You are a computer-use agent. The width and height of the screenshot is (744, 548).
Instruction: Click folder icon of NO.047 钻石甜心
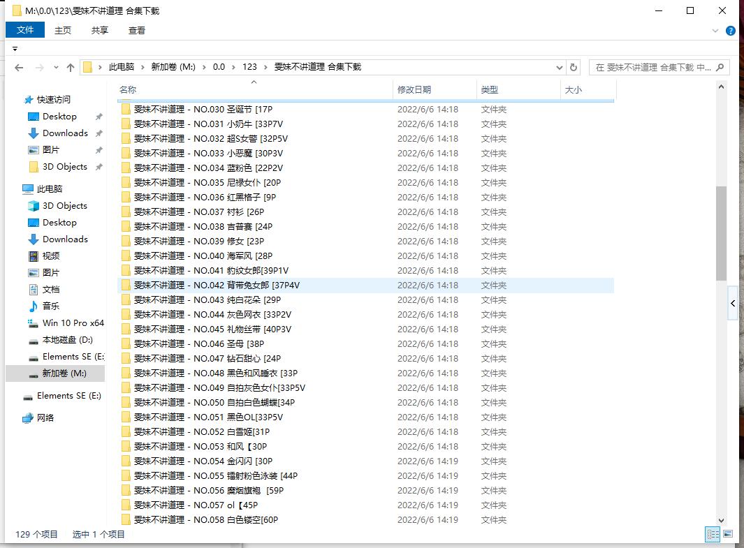coord(126,359)
